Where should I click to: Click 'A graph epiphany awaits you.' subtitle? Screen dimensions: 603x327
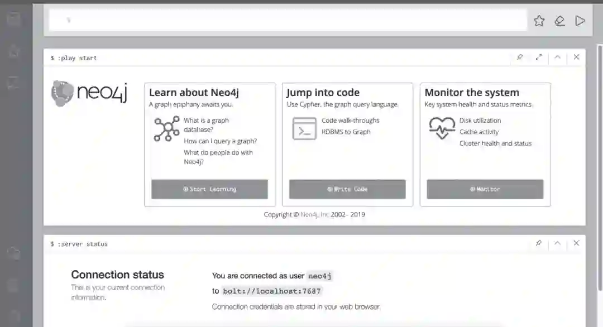[x=191, y=104]
